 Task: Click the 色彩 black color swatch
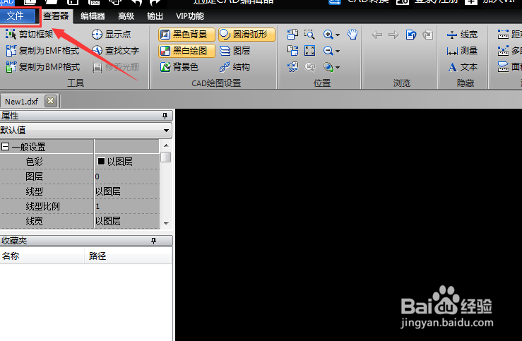click(x=101, y=162)
